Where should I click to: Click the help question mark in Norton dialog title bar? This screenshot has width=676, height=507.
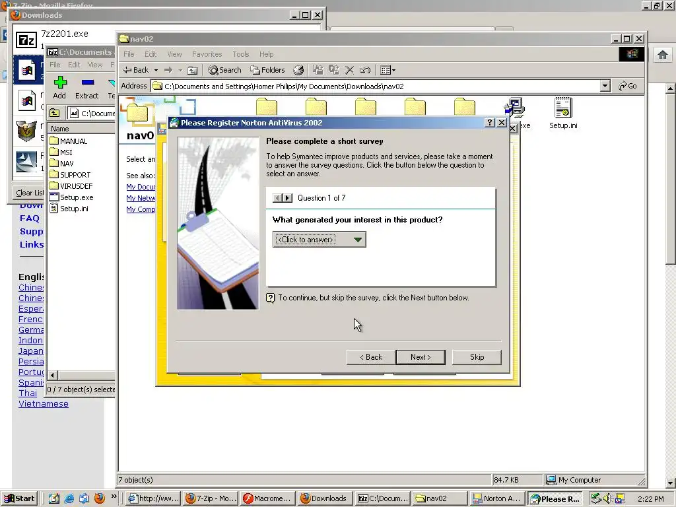point(489,122)
